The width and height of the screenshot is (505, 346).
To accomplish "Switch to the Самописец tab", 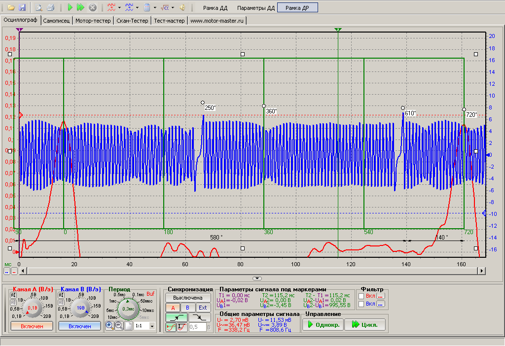I will pyautogui.click(x=56, y=21).
